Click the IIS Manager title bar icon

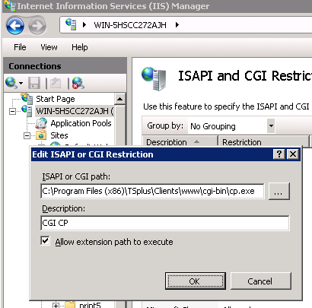click(x=10, y=5)
